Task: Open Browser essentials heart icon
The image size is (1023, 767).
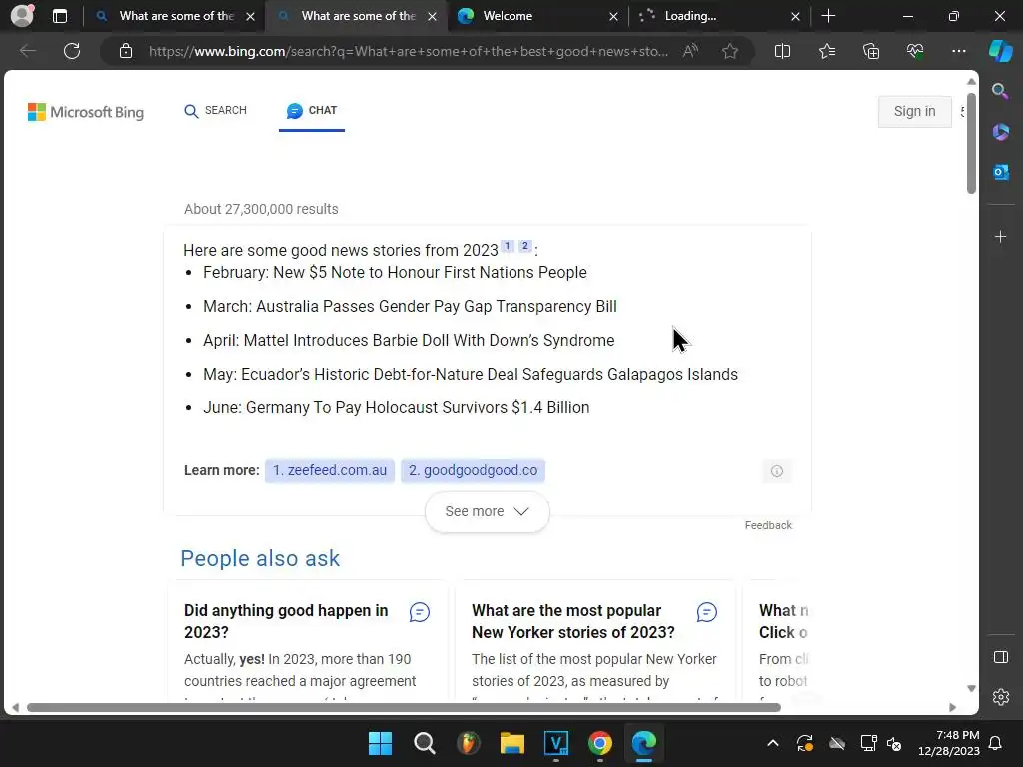Action: pyautogui.click(x=915, y=51)
